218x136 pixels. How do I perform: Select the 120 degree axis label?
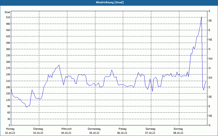point(8,100)
